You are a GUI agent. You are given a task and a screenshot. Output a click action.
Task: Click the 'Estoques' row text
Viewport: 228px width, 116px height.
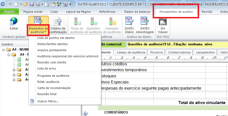click(108, 76)
